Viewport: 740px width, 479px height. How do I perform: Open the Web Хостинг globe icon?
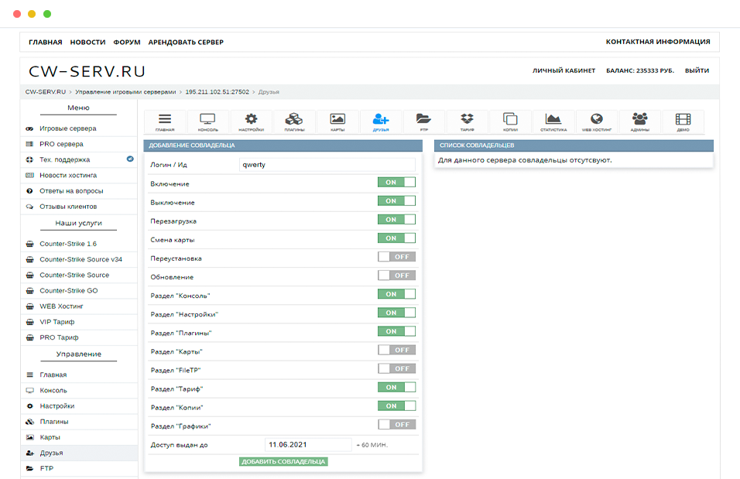click(596, 121)
